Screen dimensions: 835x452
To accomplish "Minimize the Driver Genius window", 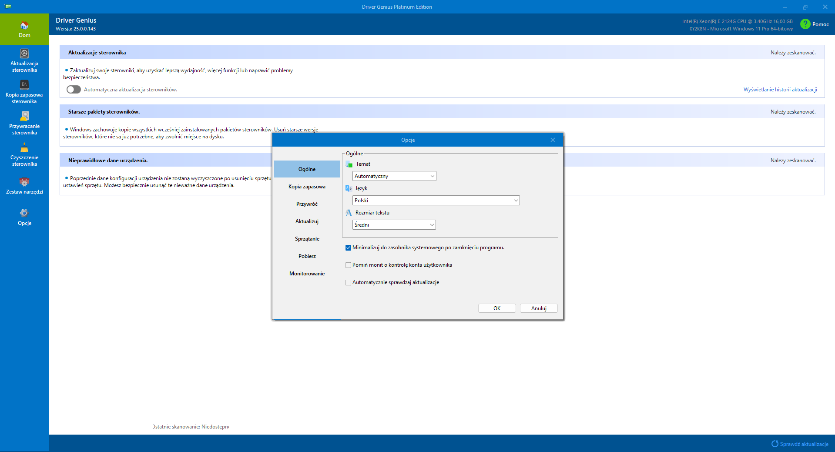I will (785, 7).
